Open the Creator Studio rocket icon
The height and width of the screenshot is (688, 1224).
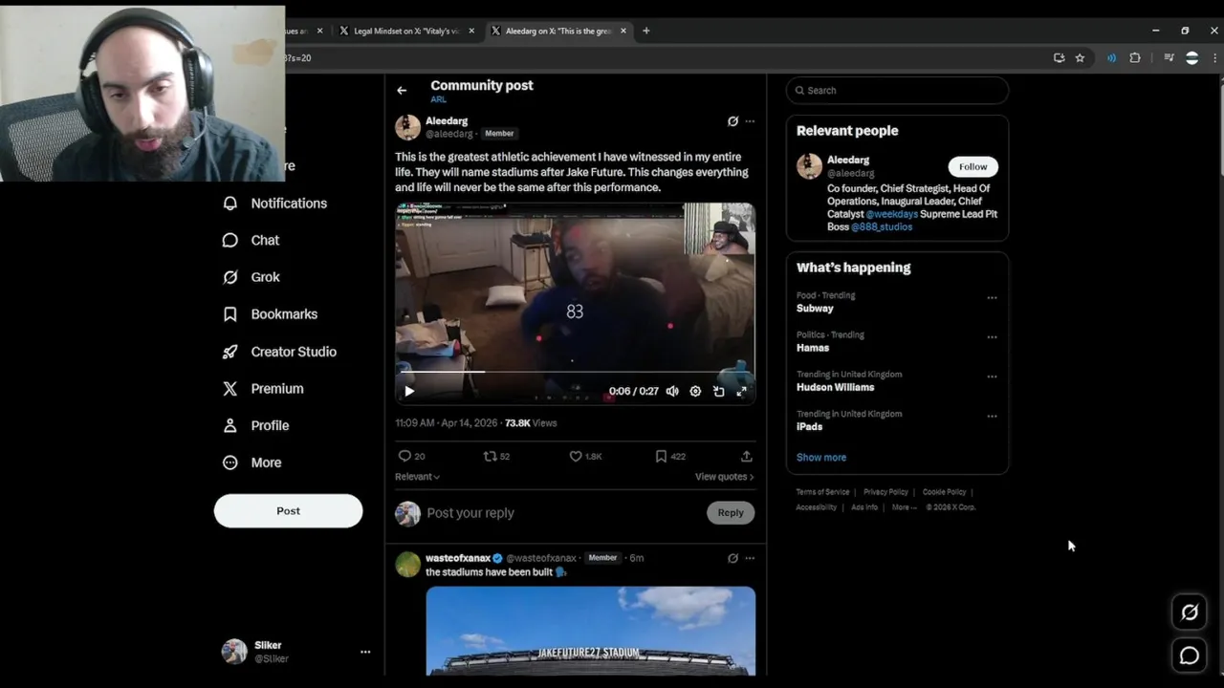point(229,352)
